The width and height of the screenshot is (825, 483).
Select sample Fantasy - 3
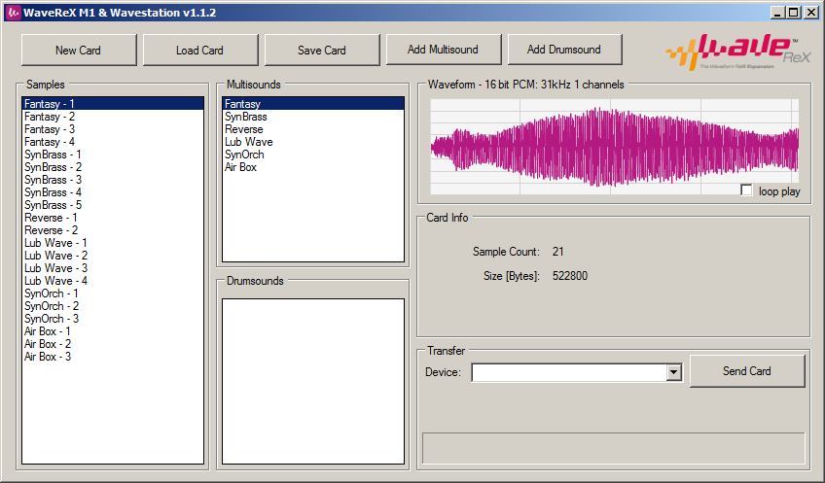tap(113, 128)
